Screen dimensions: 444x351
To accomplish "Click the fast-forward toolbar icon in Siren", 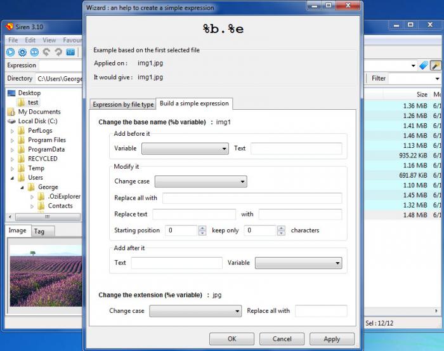I will coord(34,52).
